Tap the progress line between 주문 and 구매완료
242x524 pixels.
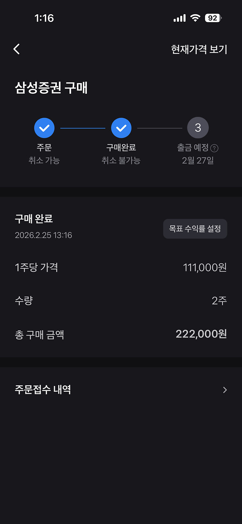tap(82, 127)
